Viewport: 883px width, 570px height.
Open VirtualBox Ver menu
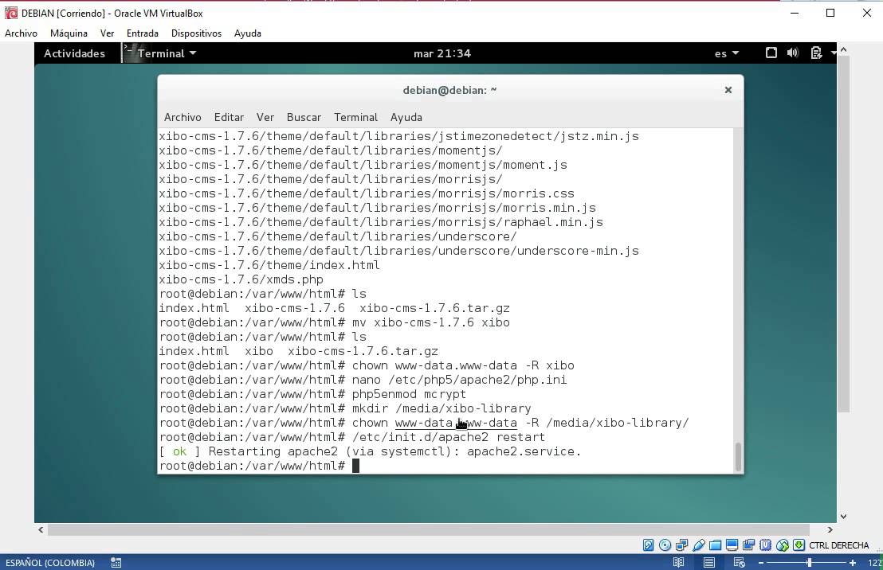pos(107,33)
